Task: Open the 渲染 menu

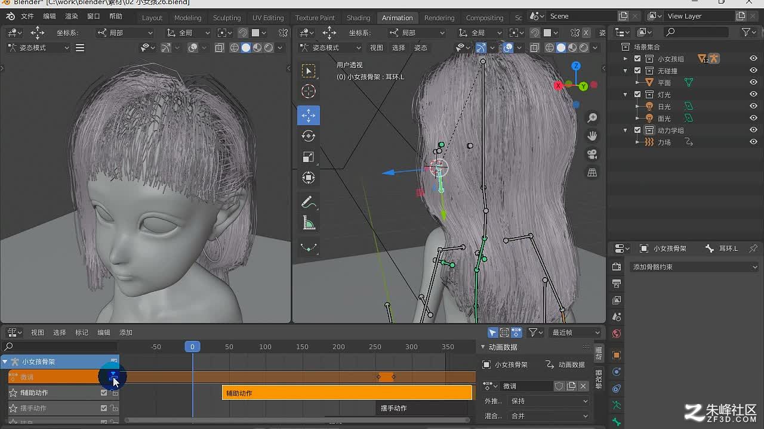Action: pos(71,17)
